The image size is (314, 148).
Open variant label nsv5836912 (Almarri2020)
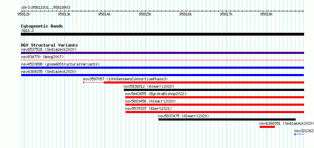pos(149,86)
